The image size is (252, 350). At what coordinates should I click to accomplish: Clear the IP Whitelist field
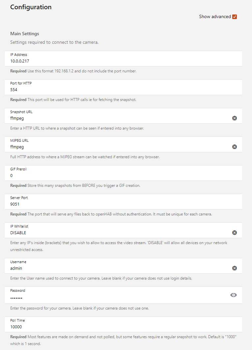pos(235,233)
